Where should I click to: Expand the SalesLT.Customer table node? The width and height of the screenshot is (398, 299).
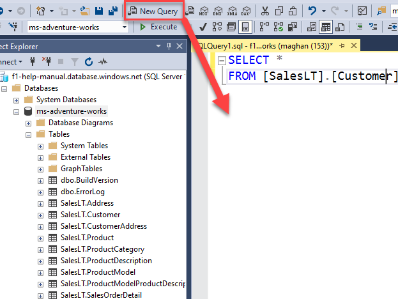tap(40, 215)
